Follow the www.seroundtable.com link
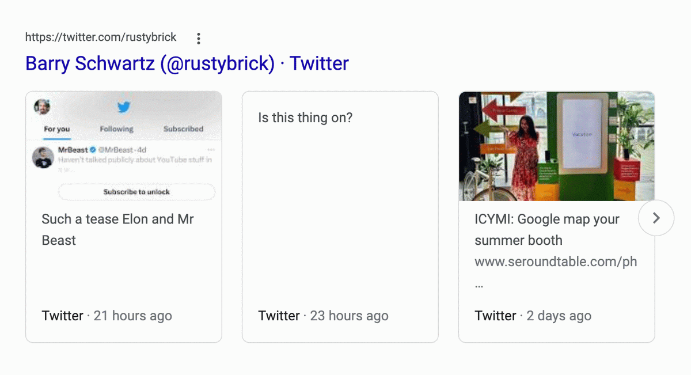691x375 pixels. 556,262
